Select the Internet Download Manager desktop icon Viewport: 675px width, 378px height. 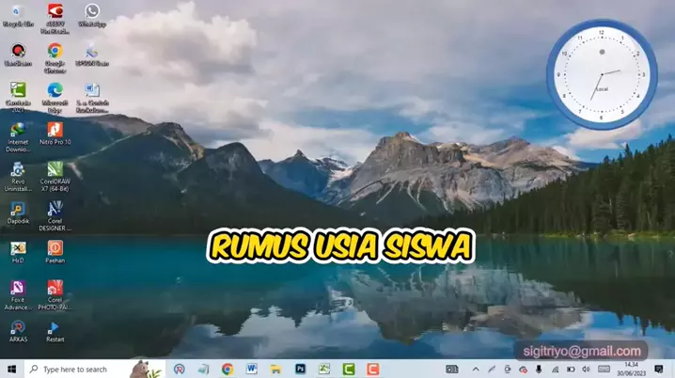click(17, 130)
